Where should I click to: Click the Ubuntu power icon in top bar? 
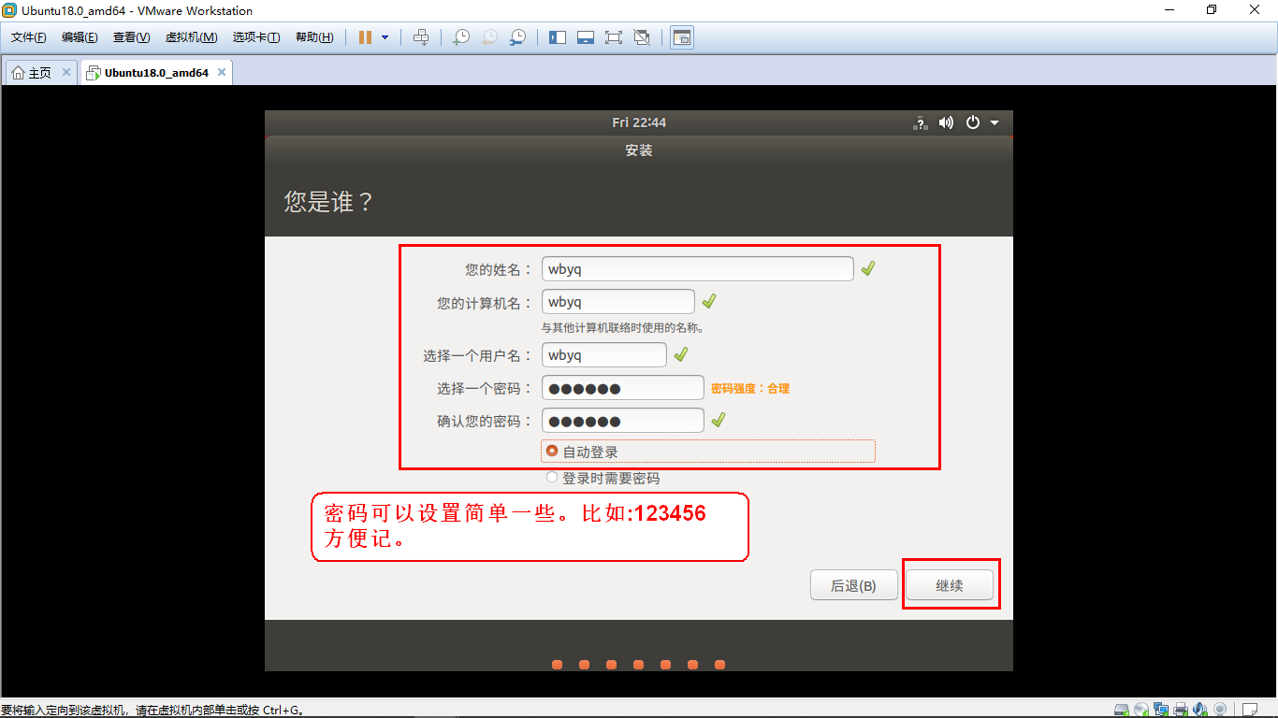[973, 122]
